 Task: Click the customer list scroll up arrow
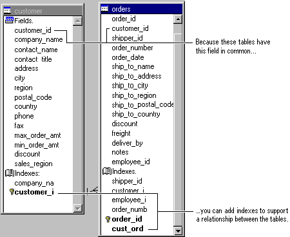click(77, 21)
